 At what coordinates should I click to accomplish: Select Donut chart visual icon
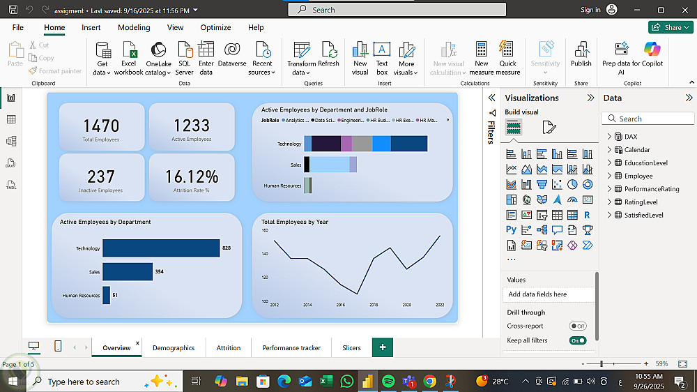click(x=587, y=184)
